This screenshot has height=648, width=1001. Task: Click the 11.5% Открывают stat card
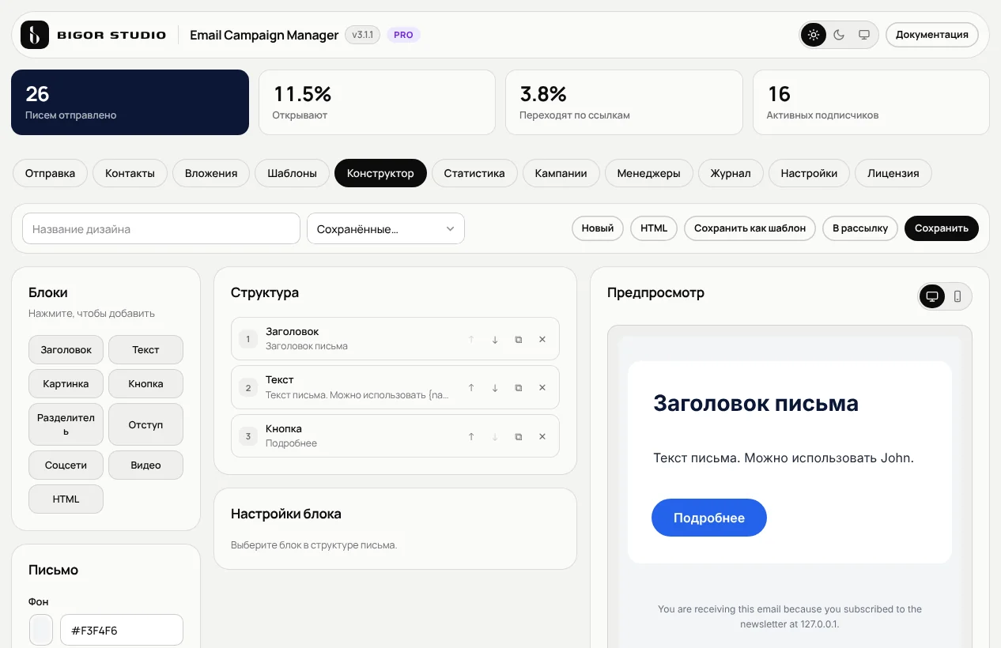(377, 103)
